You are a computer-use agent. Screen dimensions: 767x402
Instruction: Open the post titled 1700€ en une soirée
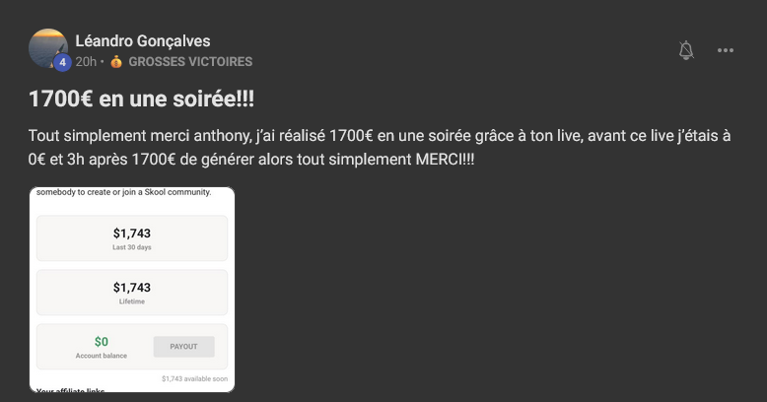click(141, 99)
